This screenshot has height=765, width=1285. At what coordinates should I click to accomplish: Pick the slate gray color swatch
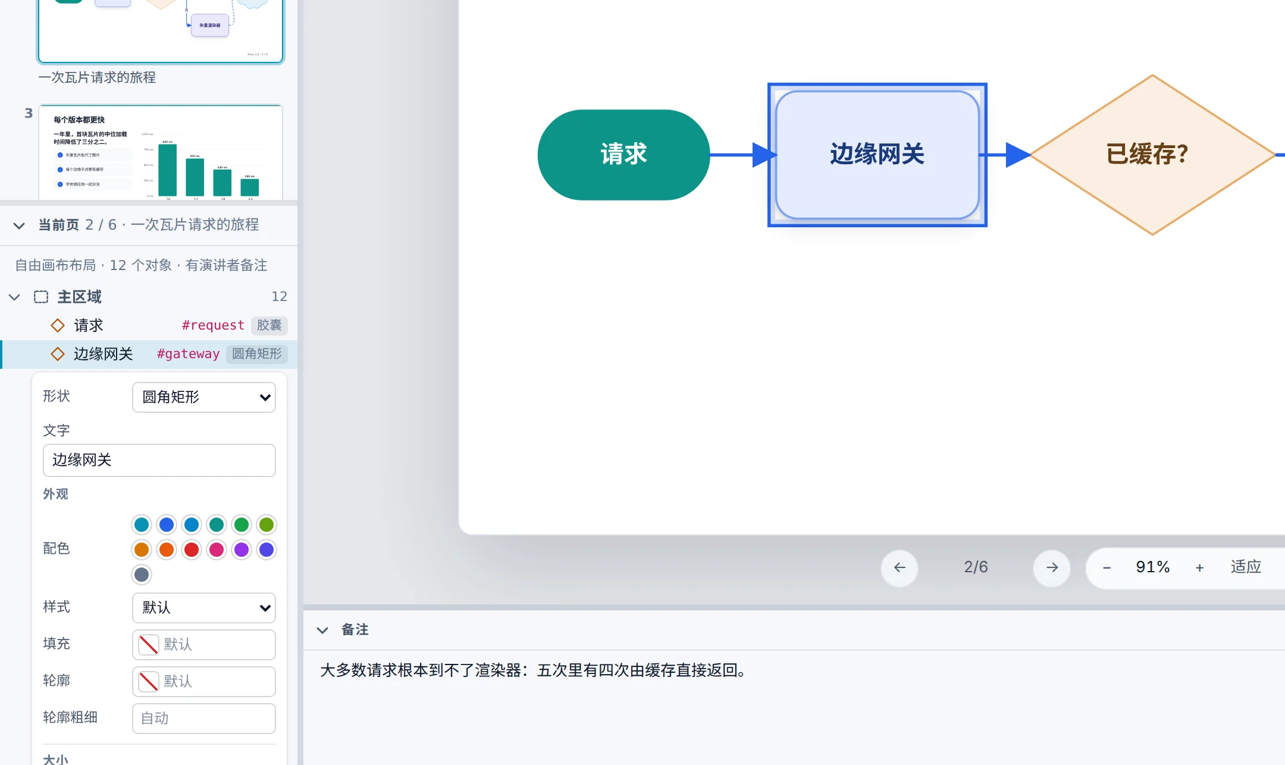click(x=142, y=575)
